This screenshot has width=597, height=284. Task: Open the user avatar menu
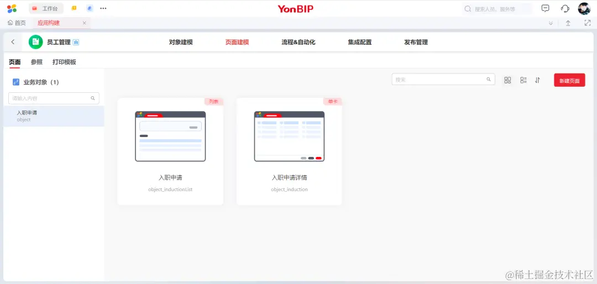click(x=584, y=8)
